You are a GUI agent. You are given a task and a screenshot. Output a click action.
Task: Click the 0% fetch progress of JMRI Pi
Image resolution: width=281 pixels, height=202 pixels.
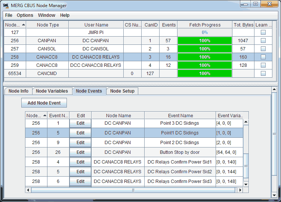205,32
